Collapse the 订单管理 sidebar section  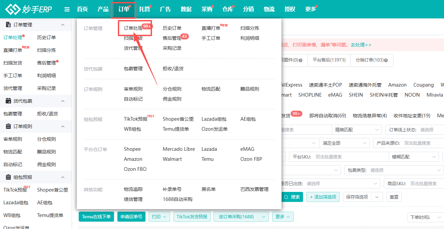pos(63,25)
